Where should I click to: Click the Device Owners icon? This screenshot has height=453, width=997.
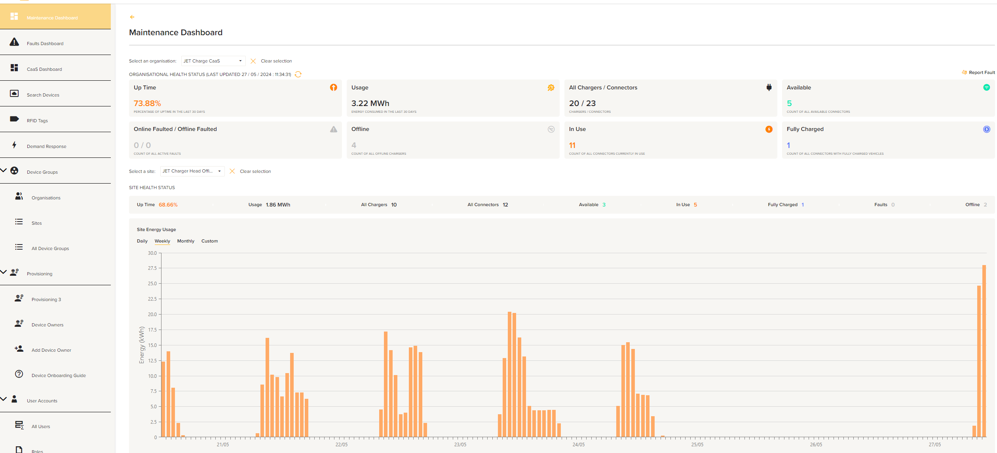19,323
